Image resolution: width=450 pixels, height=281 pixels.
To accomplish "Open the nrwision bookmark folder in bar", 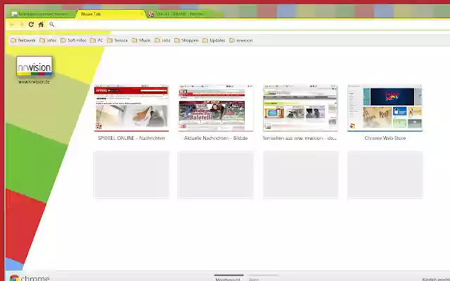I will click(x=240, y=41).
